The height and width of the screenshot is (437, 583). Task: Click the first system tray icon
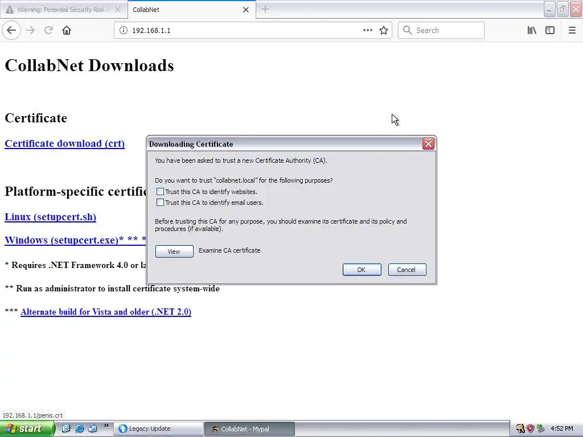pyautogui.click(x=520, y=428)
